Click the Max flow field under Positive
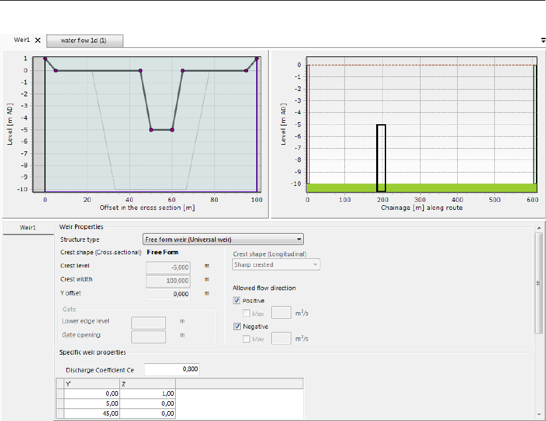The width and height of the screenshot is (546, 421). [281, 313]
